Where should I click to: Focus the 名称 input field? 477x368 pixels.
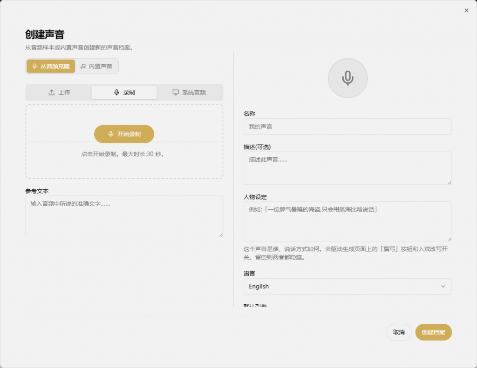coord(348,127)
